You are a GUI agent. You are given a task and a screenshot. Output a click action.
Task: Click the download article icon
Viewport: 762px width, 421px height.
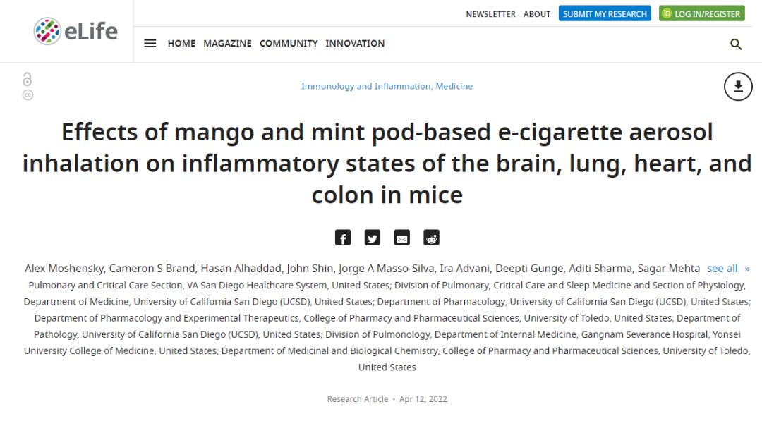point(738,87)
